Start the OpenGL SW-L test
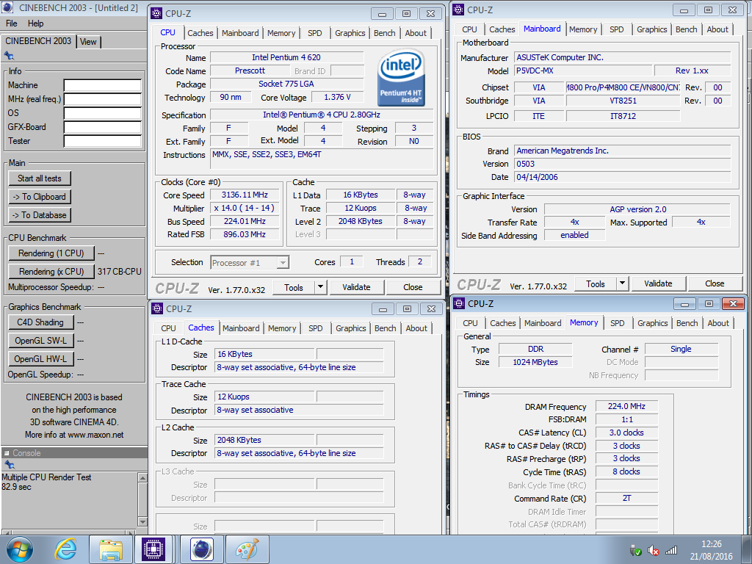Viewport: 752px width, 564px height. [x=41, y=341]
